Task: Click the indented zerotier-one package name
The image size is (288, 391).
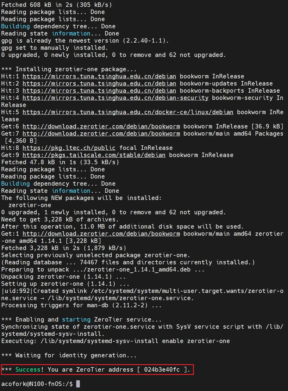Action: (30, 205)
